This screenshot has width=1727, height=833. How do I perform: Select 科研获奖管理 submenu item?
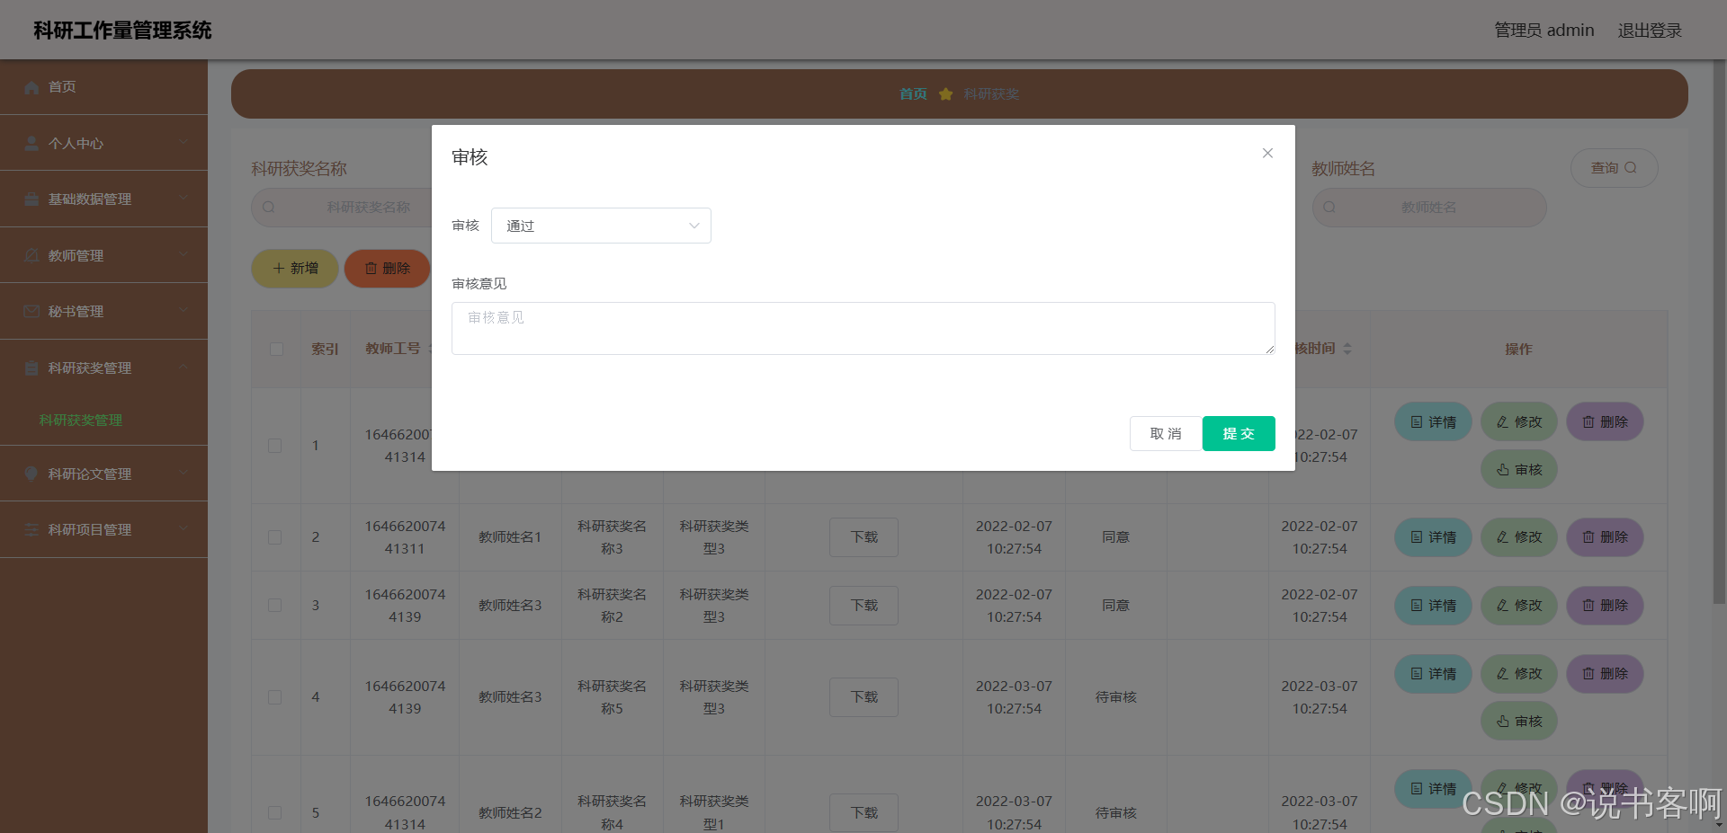click(81, 420)
